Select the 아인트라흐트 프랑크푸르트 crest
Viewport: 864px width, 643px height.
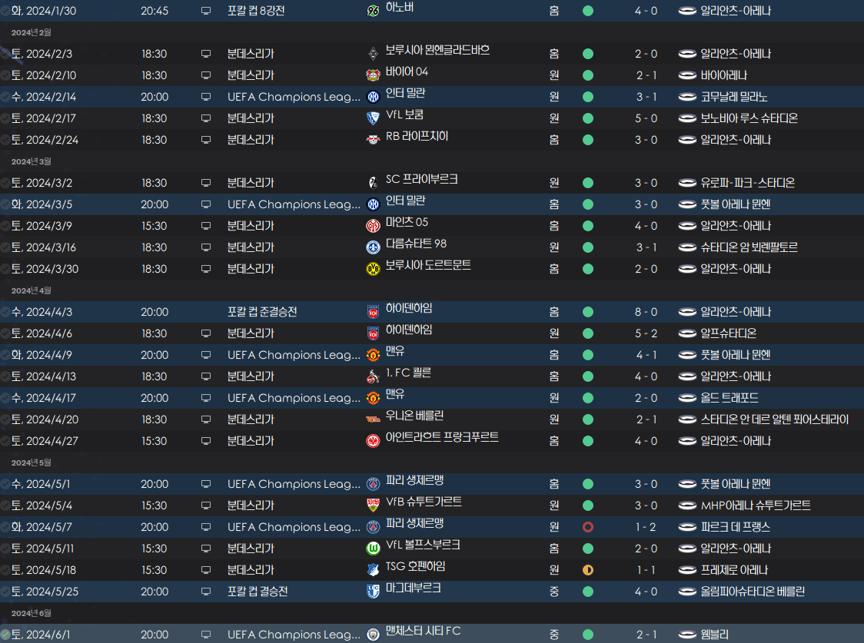point(373,440)
